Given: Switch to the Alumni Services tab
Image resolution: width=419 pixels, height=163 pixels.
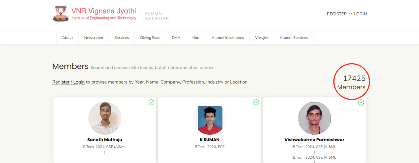Looking at the screenshot, I should pyautogui.click(x=294, y=37).
